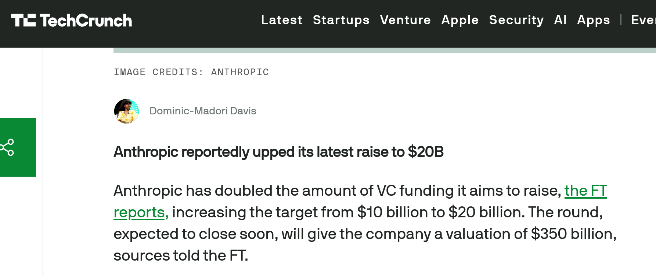The image size is (656, 276).
Task: Click the ANTHROPIC credit name
Action: [240, 72]
